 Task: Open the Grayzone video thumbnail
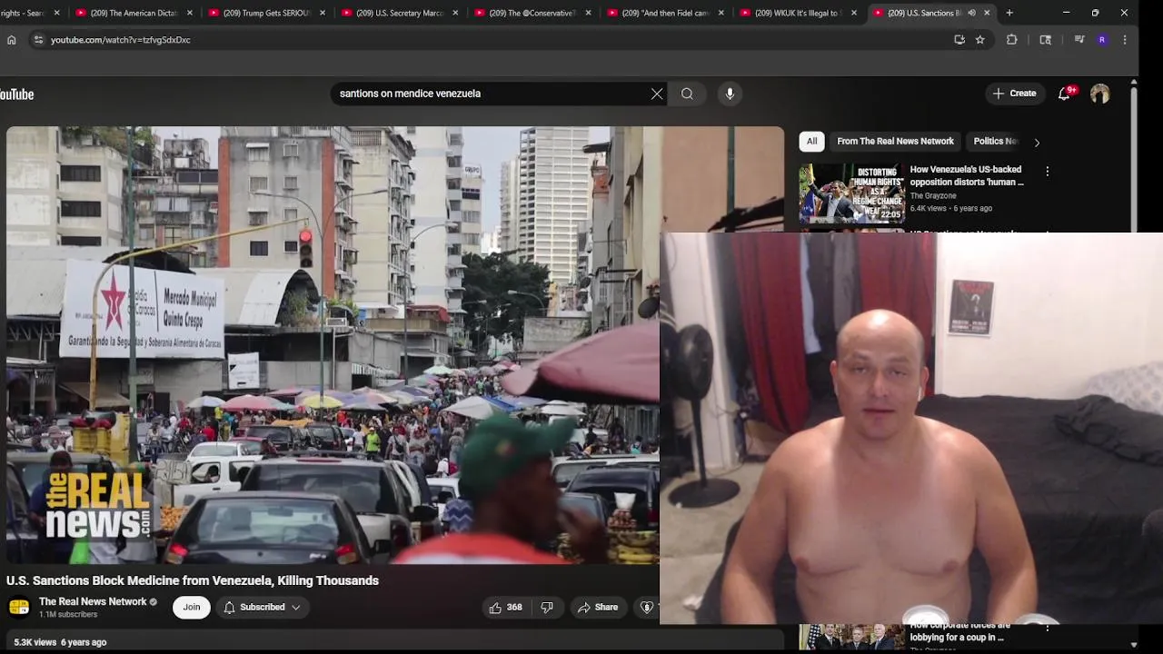click(851, 193)
